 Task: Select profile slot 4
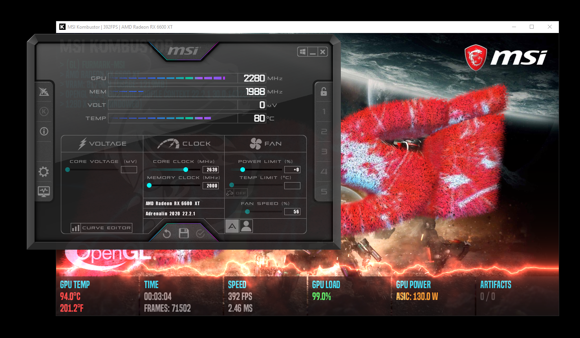324,172
